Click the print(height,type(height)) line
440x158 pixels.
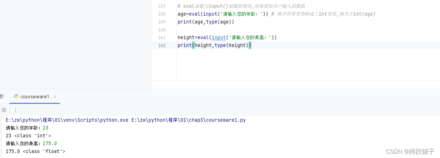[x=214, y=45]
